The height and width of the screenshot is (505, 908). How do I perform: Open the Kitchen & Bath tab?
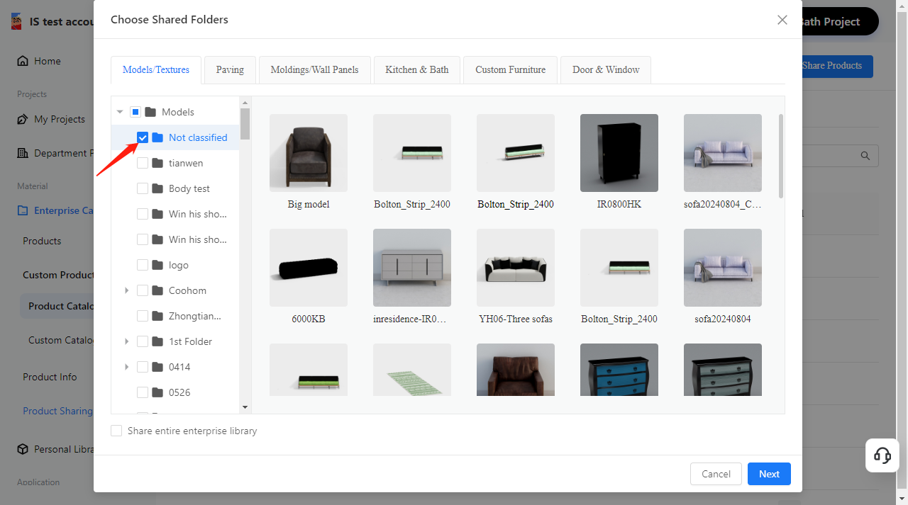pos(416,69)
